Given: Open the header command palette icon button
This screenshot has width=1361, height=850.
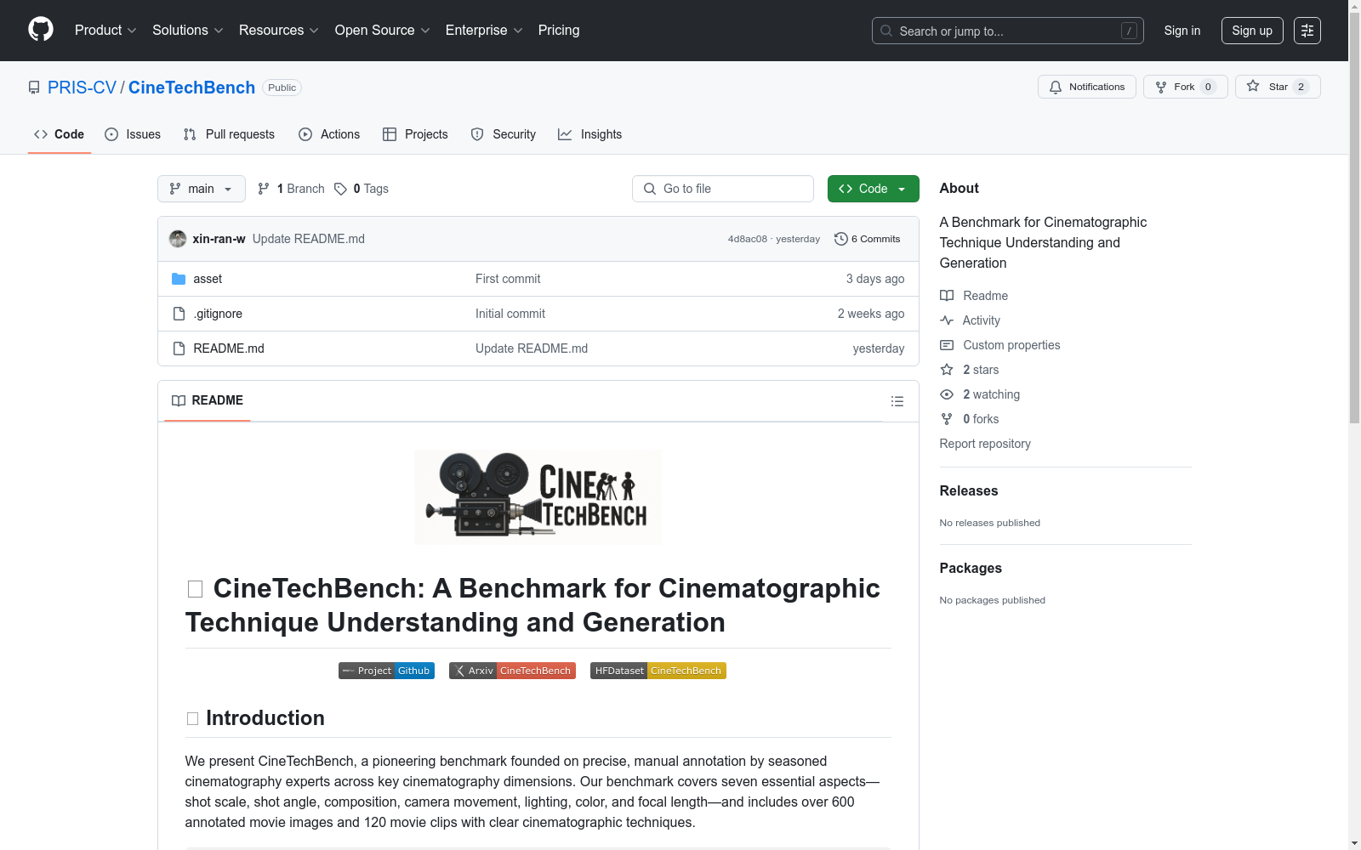Looking at the screenshot, I should click(1307, 31).
